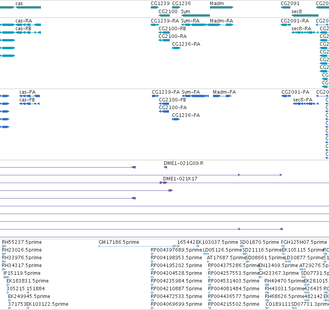Image resolution: width=329 pixels, height=310 pixels.
Task: Select the CG2091-RA transcript label
Action: click(295, 21)
